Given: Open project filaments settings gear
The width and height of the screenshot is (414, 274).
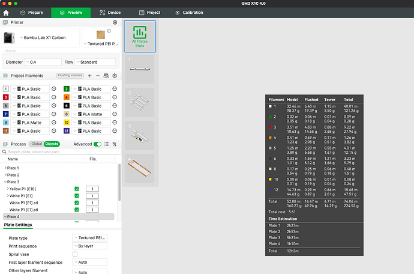Looking at the screenshot, I should 115,76.
